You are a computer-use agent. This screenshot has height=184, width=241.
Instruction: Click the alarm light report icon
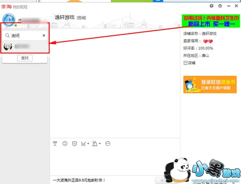[x=95, y=144]
